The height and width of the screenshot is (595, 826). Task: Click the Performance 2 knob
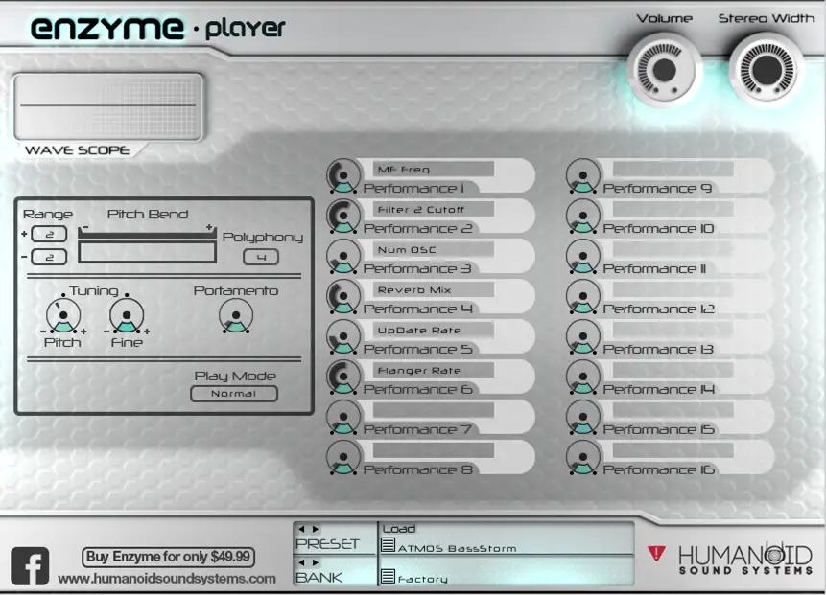[343, 216]
